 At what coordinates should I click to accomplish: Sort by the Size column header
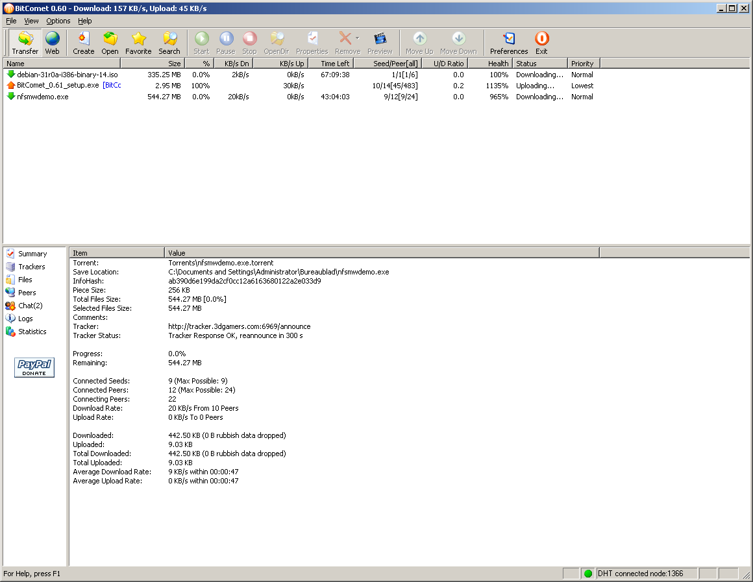[x=153, y=64]
